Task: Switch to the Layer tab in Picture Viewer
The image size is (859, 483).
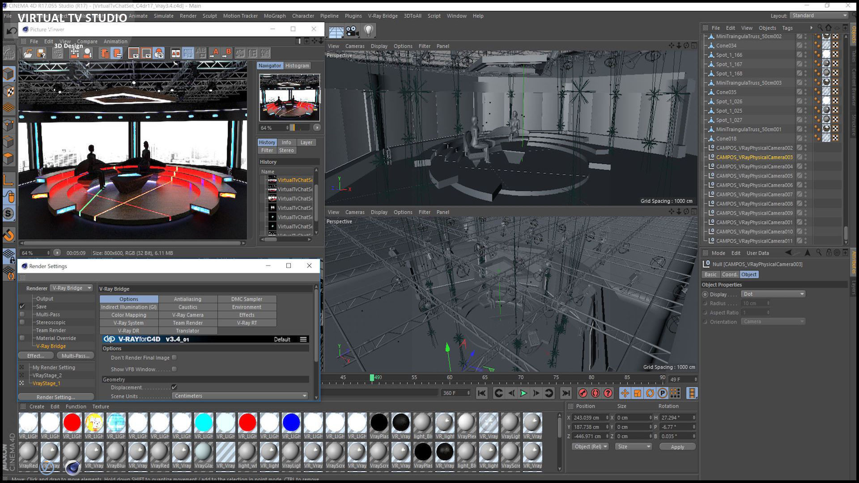Action: tap(306, 142)
